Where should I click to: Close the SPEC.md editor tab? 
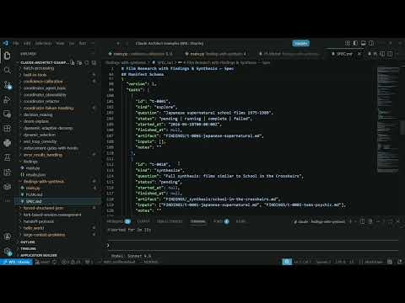(359, 54)
